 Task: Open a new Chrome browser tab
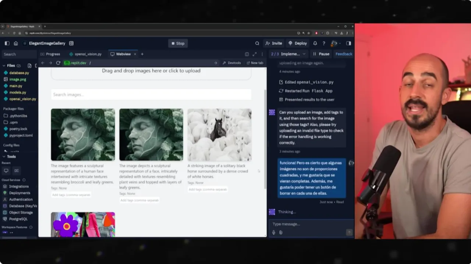[45, 26]
